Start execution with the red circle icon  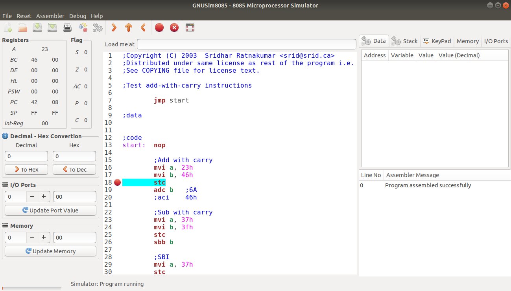coord(159,27)
